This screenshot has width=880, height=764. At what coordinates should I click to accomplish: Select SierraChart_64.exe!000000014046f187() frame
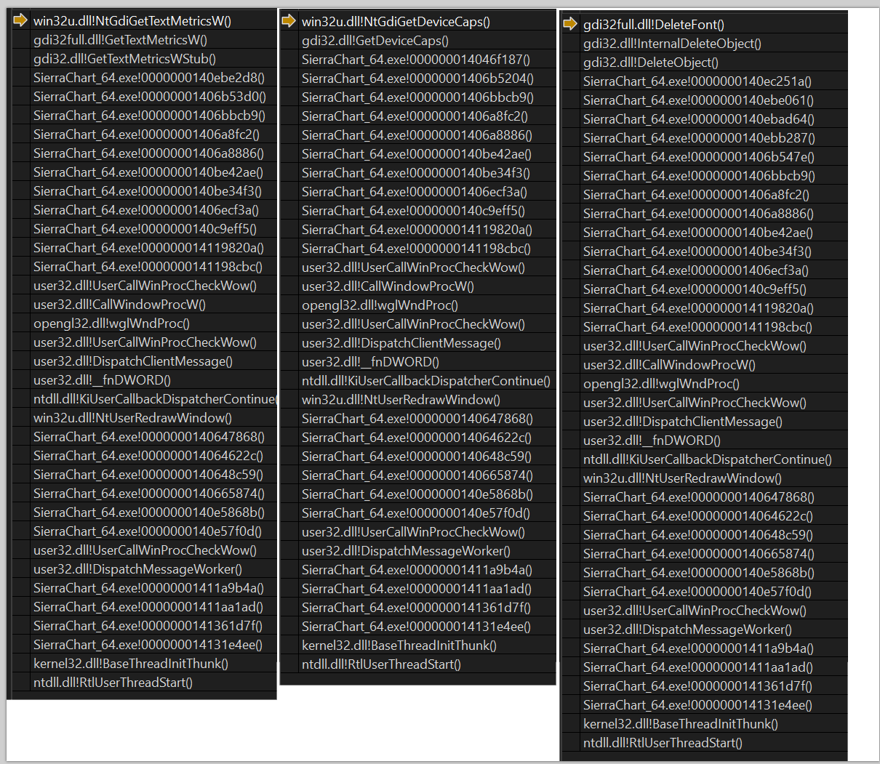pos(416,60)
